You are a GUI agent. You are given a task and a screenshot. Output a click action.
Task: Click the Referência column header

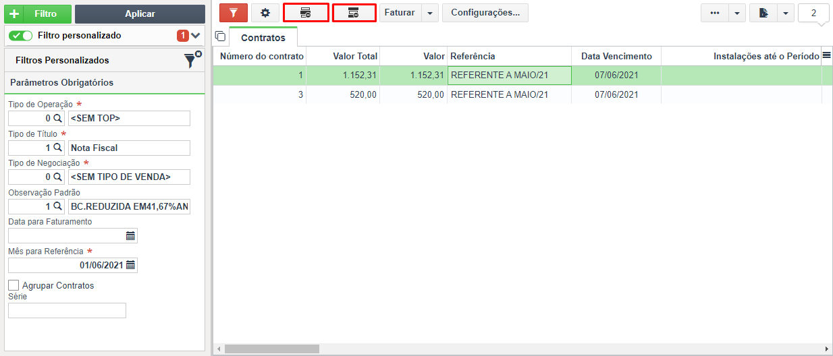point(509,56)
